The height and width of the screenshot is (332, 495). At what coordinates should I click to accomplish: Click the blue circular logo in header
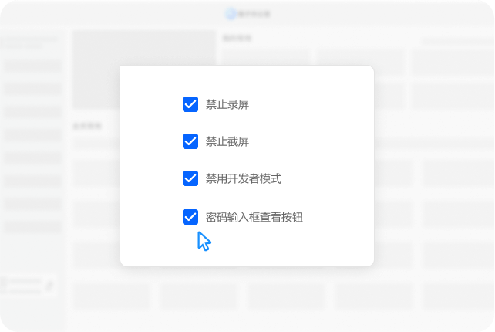click(x=231, y=14)
